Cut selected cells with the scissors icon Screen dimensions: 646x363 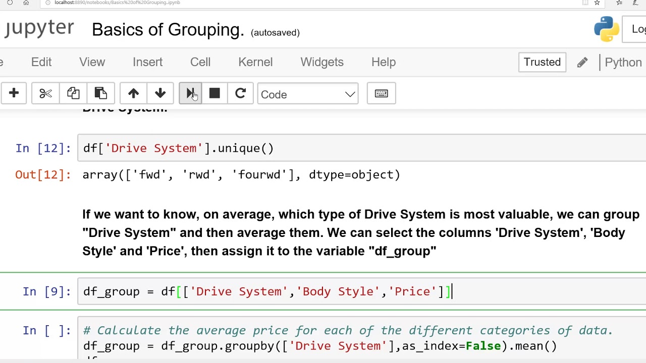pos(45,93)
